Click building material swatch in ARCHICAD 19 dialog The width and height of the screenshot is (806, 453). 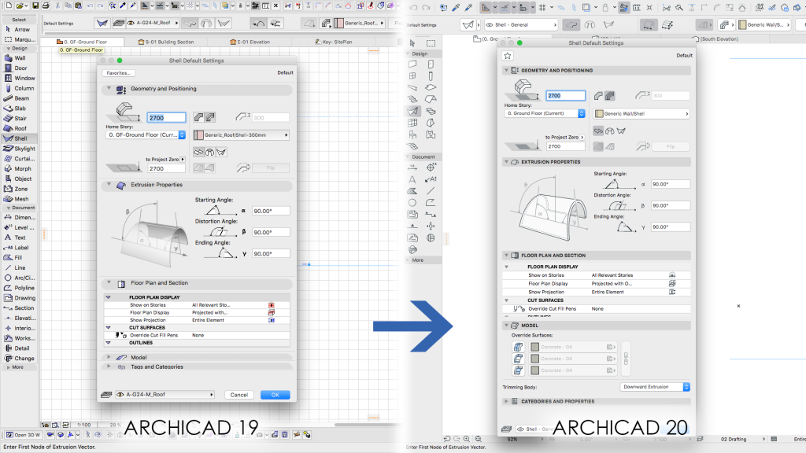coord(198,135)
